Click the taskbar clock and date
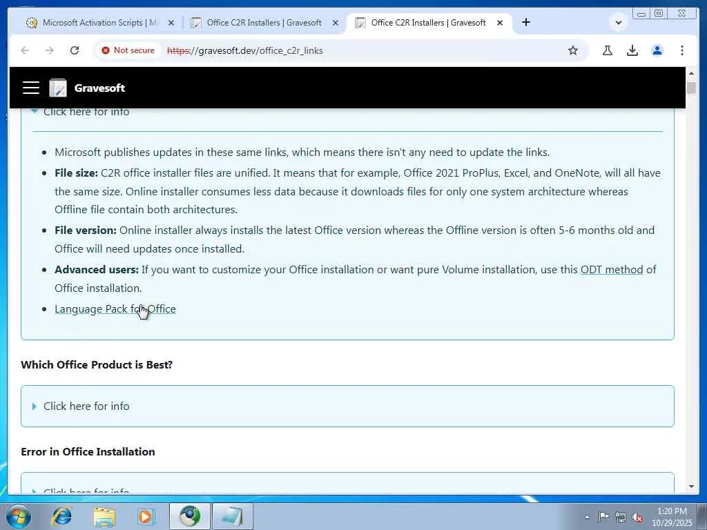Viewport: 707px width, 530px height. [672, 517]
